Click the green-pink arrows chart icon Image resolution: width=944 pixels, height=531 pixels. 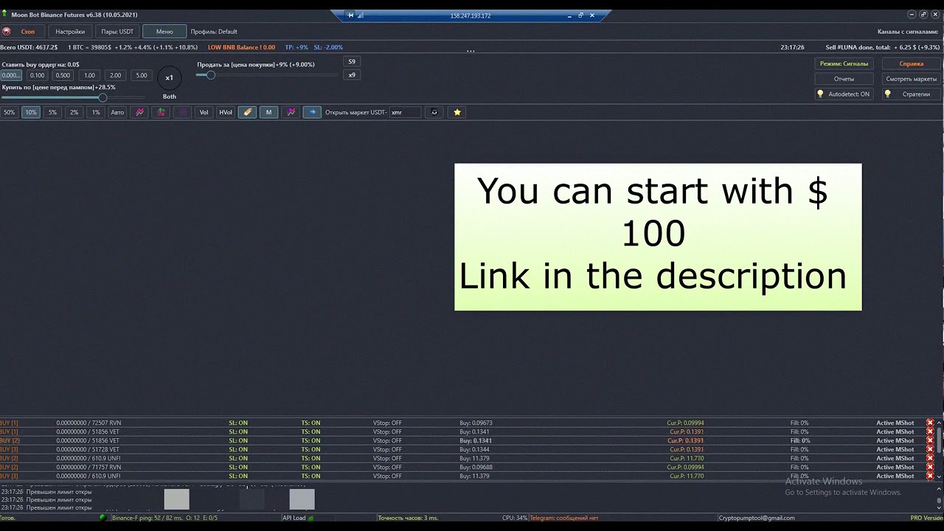coord(161,112)
